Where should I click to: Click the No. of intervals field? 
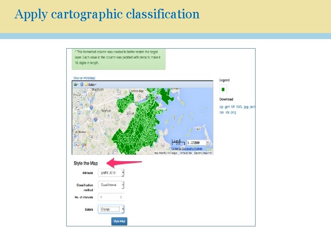(111, 197)
